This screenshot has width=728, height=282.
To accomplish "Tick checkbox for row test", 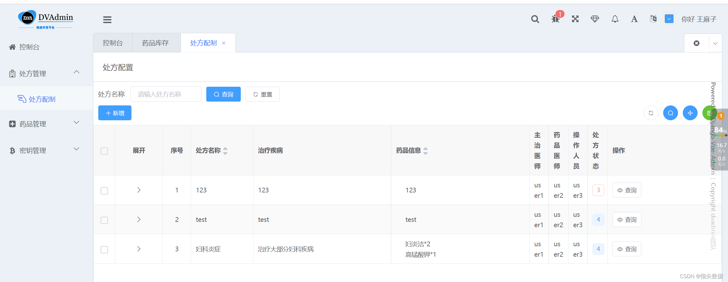I will (x=104, y=220).
